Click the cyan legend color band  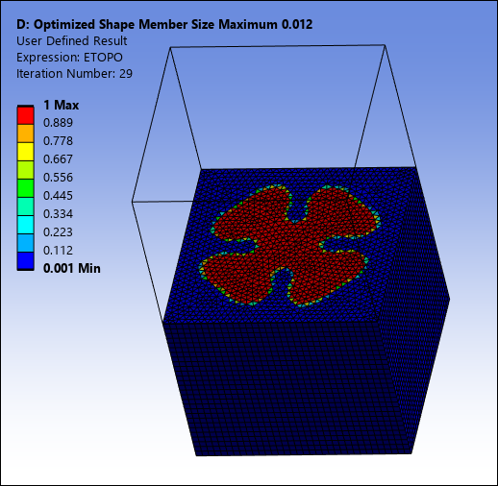[x=25, y=225]
